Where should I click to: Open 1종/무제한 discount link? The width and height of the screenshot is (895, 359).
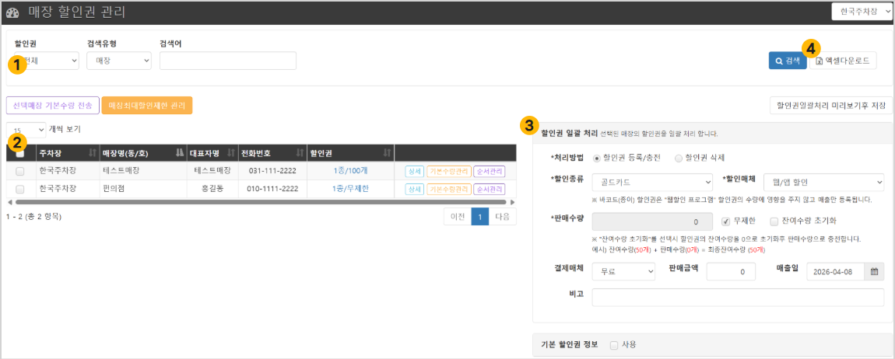coord(350,189)
